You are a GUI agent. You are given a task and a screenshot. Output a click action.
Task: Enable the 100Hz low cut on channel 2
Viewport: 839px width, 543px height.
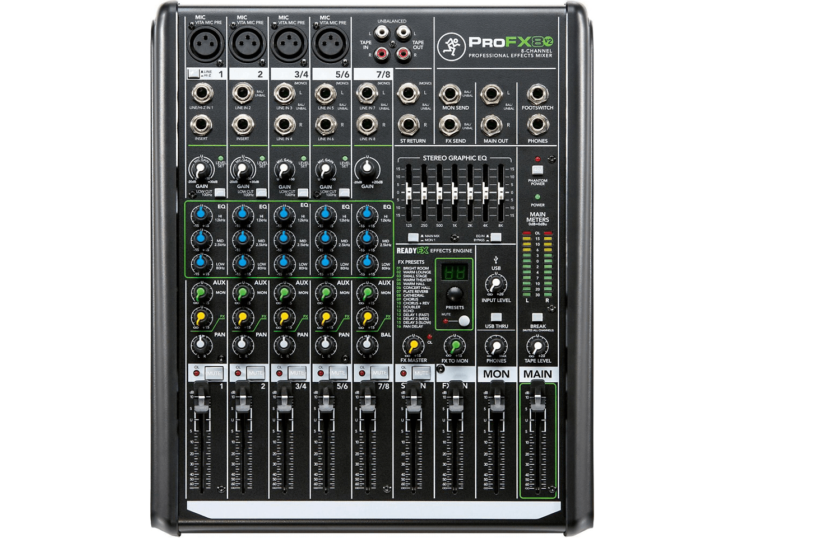pyautogui.click(x=261, y=193)
